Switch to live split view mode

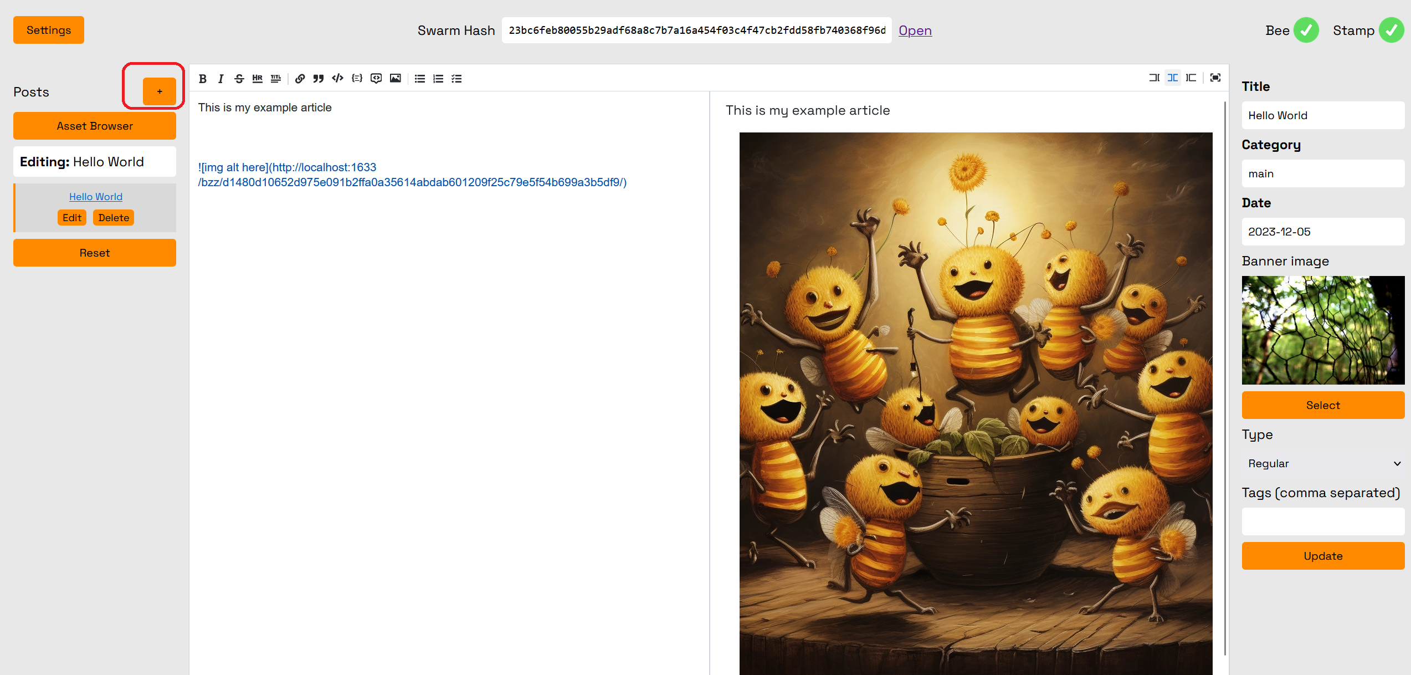click(1173, 78)
